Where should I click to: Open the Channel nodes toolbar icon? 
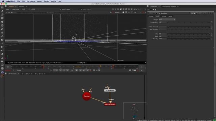[2, 18]
